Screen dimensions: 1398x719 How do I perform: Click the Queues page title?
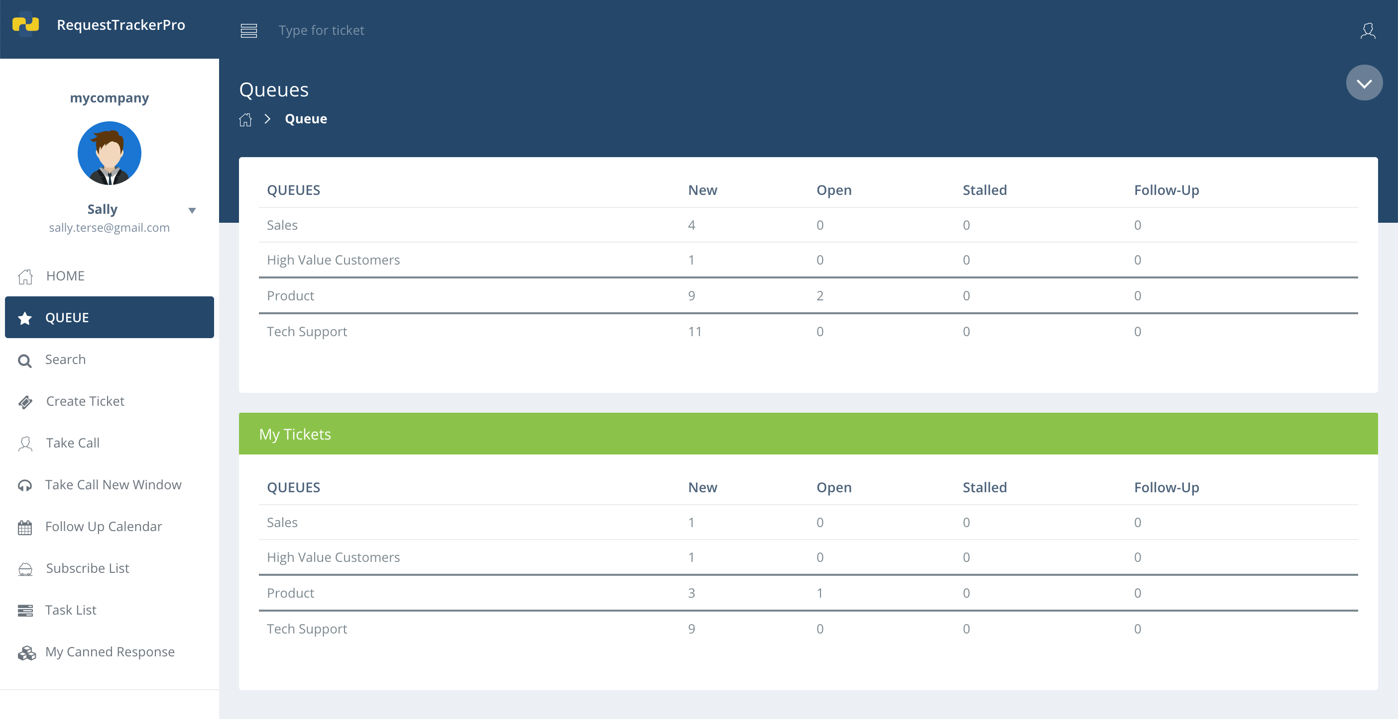274,90
